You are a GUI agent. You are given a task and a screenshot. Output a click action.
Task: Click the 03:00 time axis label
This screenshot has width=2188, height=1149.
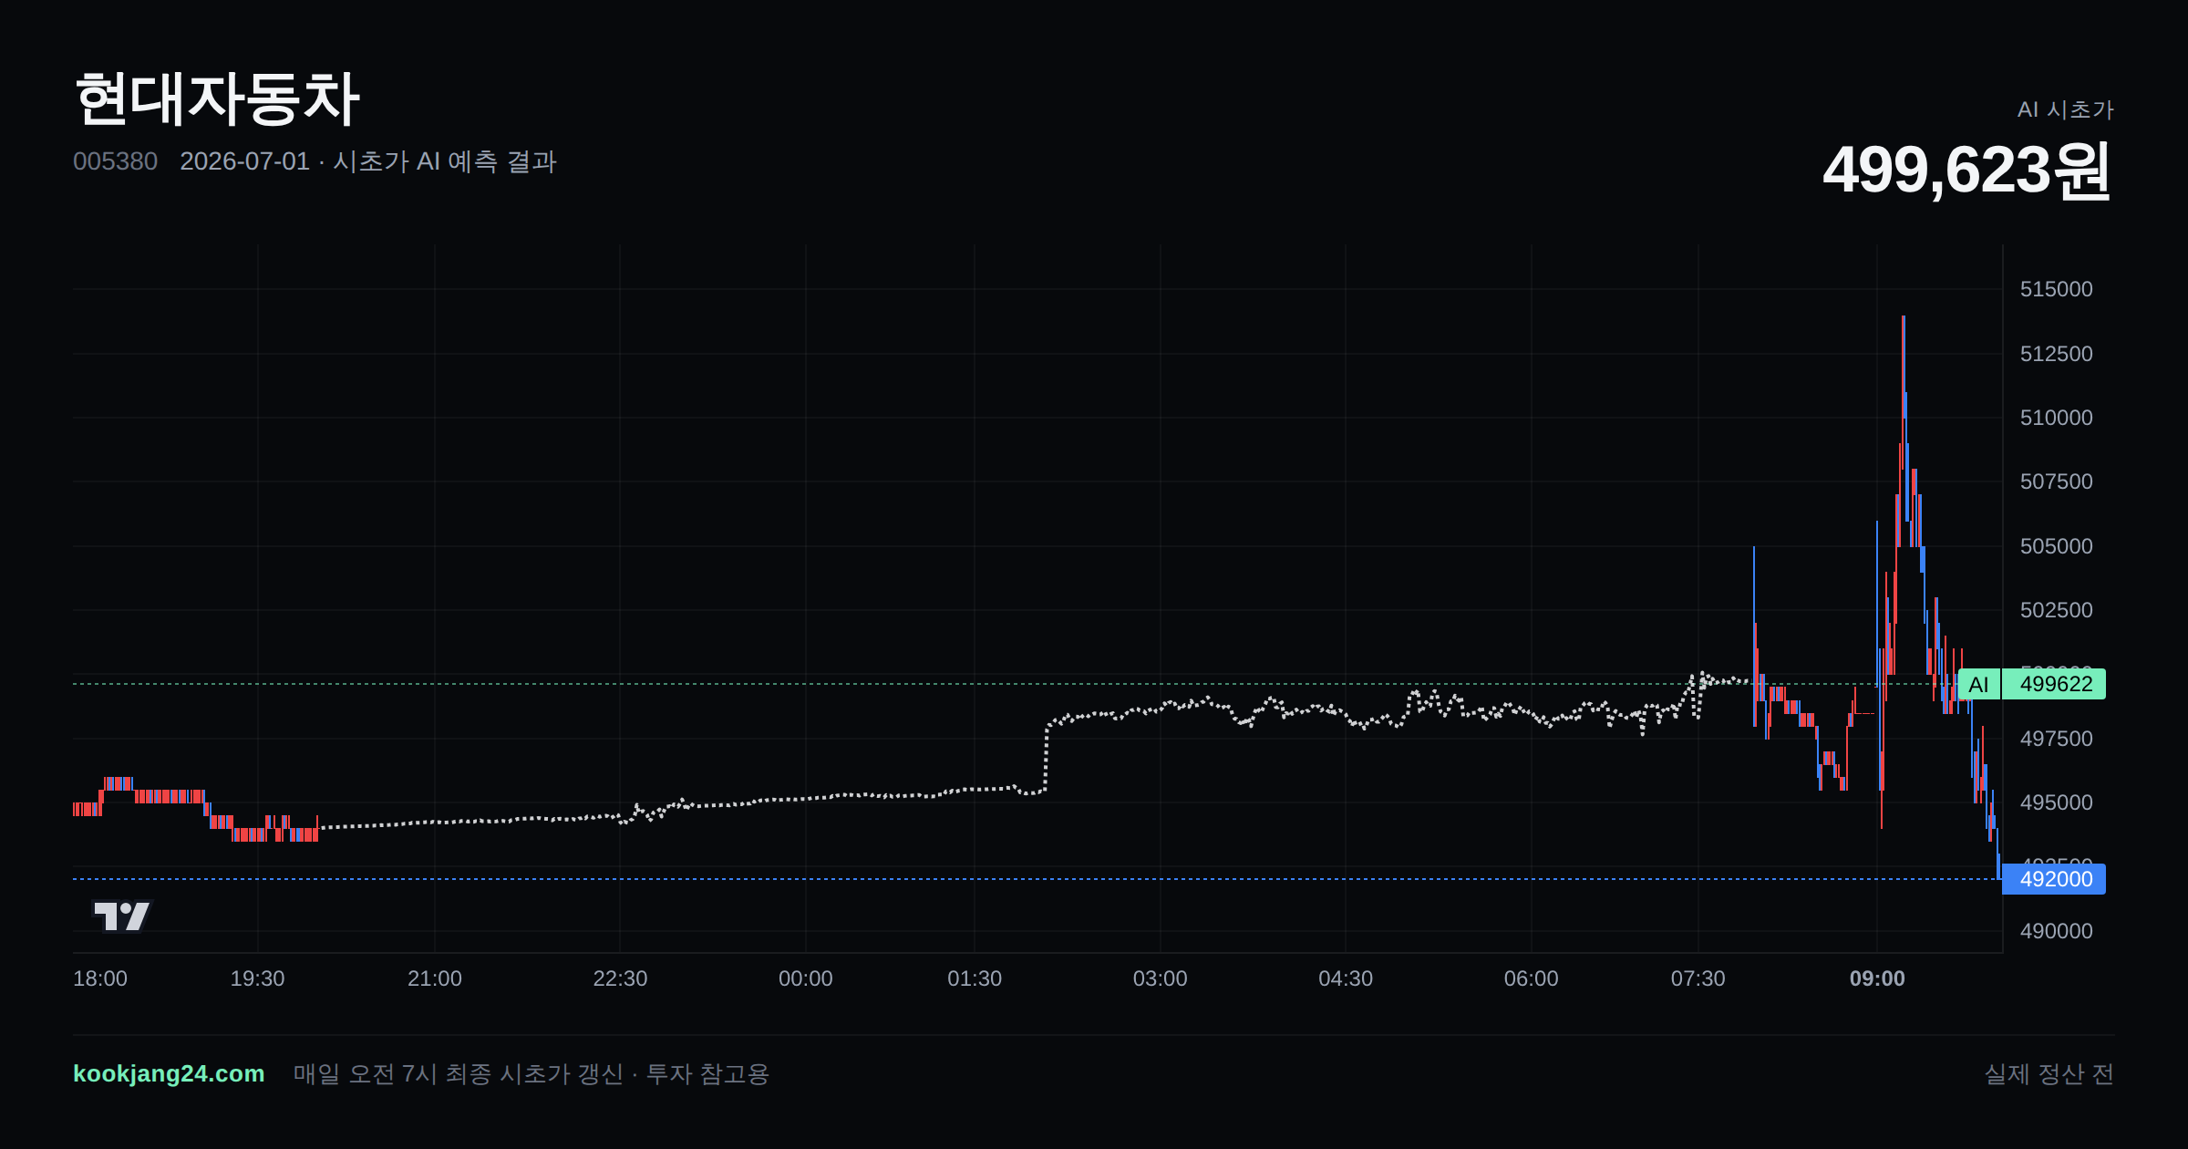click(1160, 978)
